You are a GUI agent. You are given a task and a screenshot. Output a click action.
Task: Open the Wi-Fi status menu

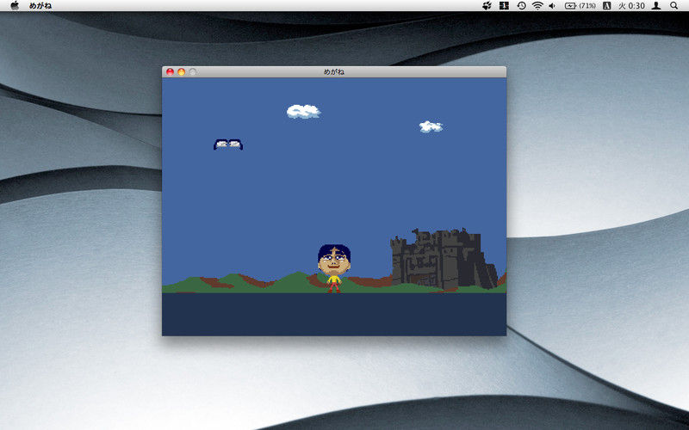pyautogui.click(x=537, y=6)
